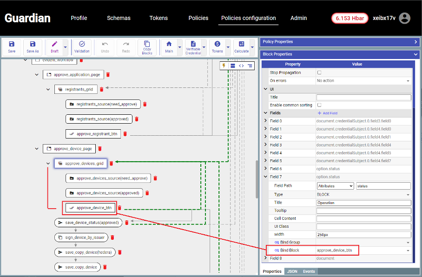The image size is (422, 277).
Task: Click the Title input field under UI
Action: coord(363,98)
